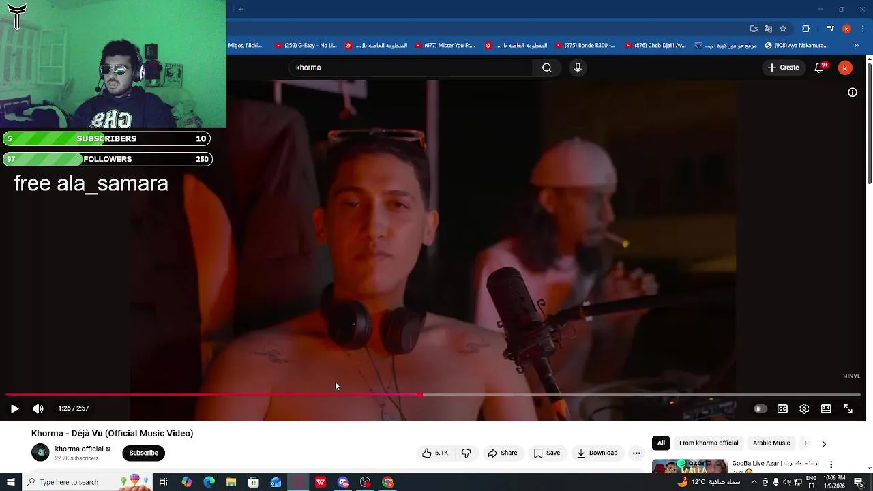Turn on closed captions (CC)
873x491 pixels.
[782, 408]
